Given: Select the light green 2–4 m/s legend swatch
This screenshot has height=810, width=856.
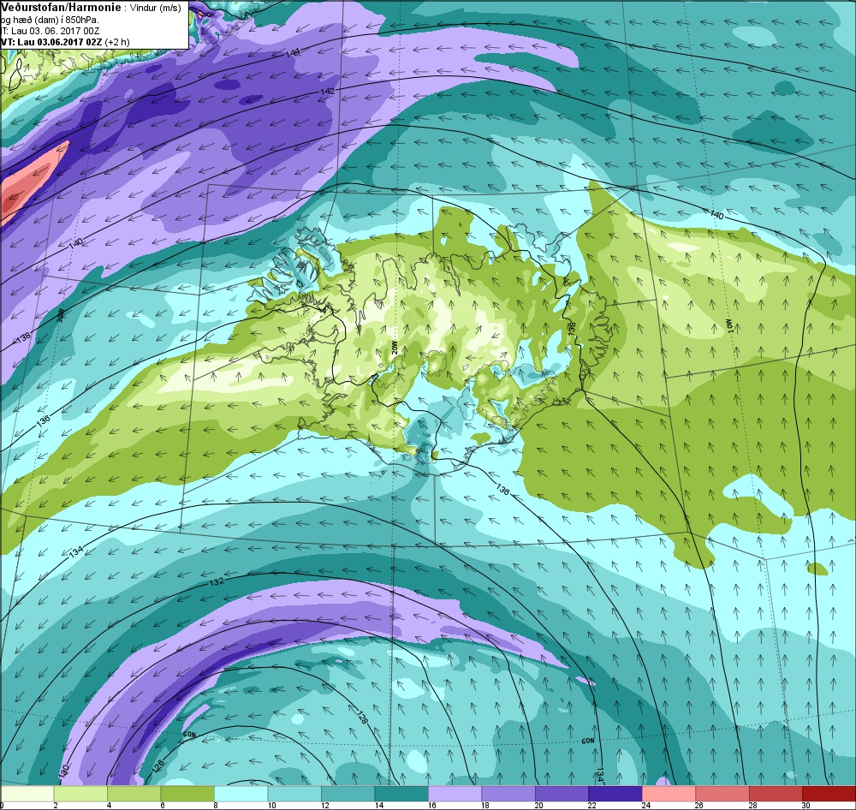Looking at the screenshot, I should tap(80, 793).
